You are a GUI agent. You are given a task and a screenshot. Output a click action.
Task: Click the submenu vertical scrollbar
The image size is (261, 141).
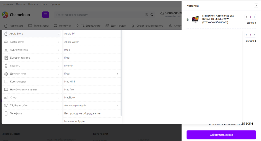coord(121,73)
